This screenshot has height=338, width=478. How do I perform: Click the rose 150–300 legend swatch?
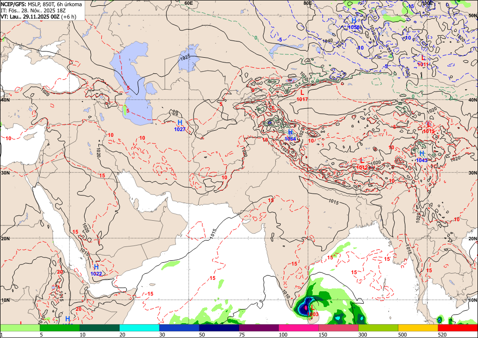pos(338,328)
